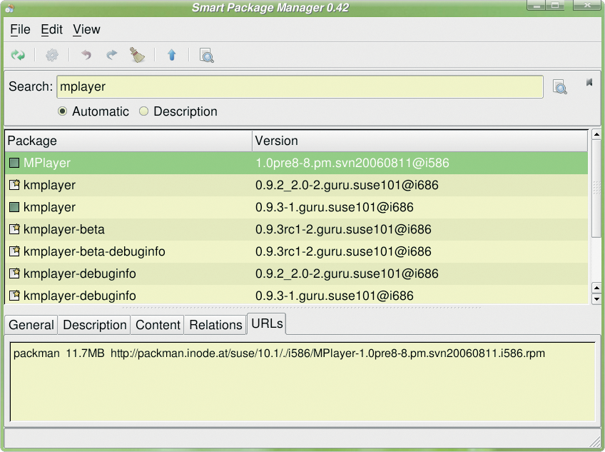This screenshot has height=452, width=605.
Task: Click status icon of kmplayer-debuginfo 0.9.2_2.0-2
Action: pos(14,273)
